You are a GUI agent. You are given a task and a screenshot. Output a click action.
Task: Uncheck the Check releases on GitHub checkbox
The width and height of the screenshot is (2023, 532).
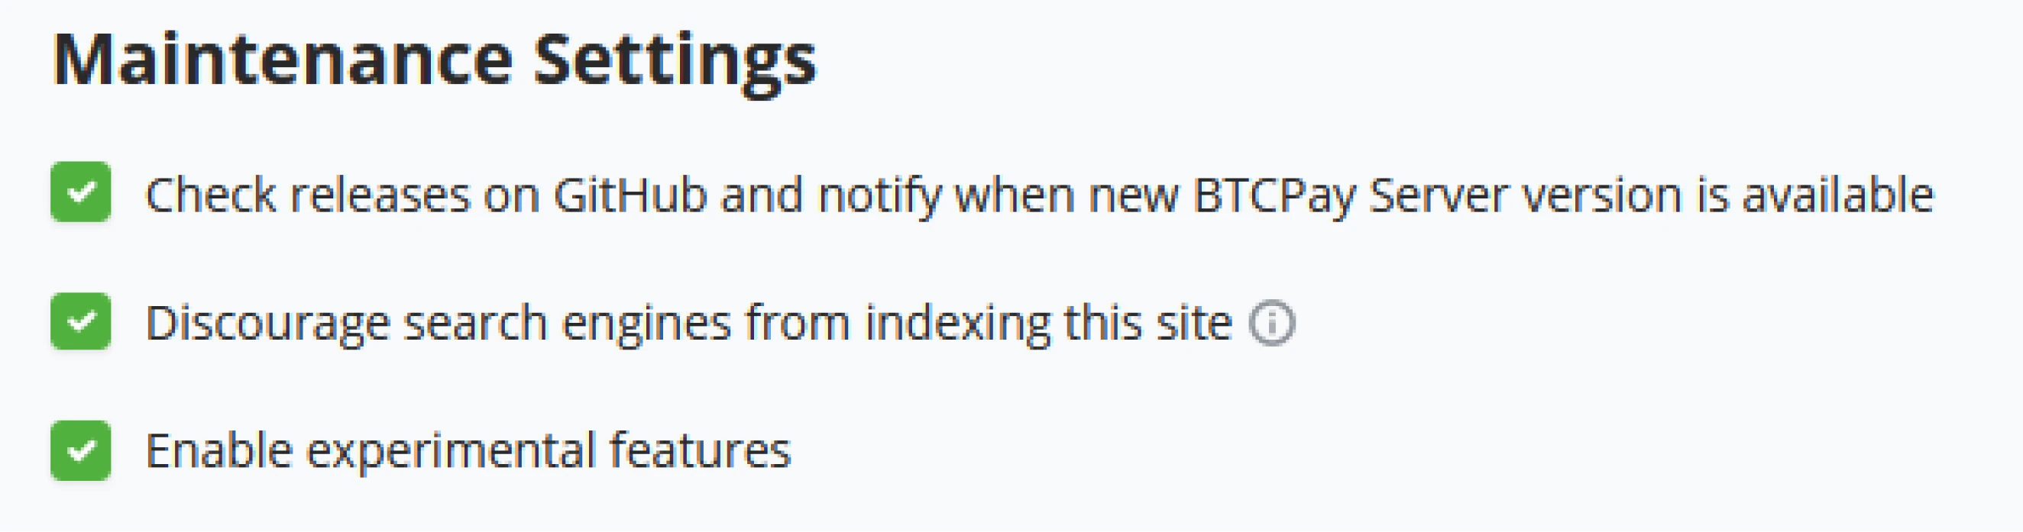click(x=81, y=192)
